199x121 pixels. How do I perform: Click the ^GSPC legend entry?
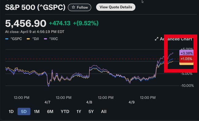coord(14,39)
